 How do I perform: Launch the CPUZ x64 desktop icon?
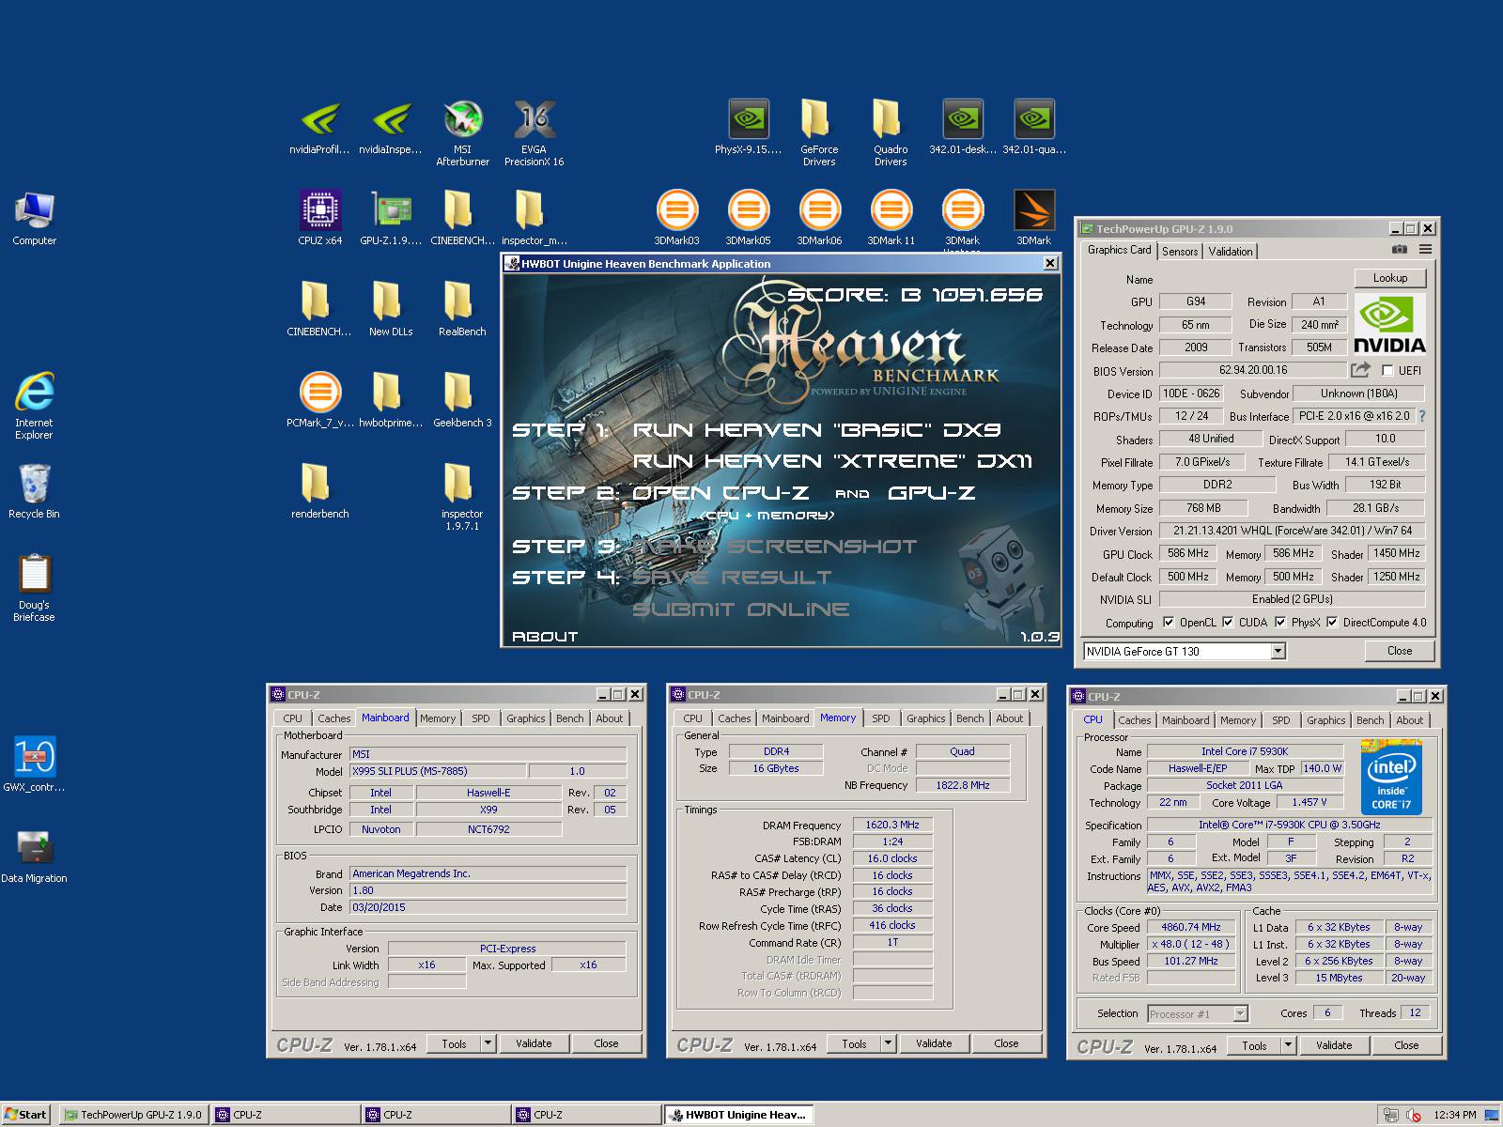coord(319,218)
